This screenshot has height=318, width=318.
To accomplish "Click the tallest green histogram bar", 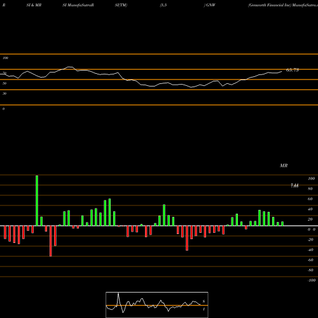I will tap(37, 200).
